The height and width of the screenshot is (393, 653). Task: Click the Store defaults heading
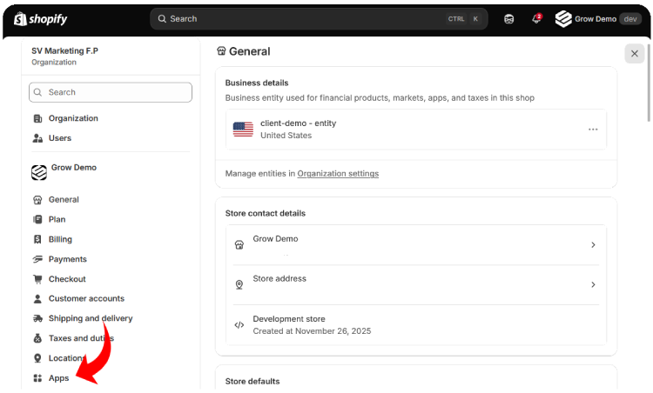(x=252, y=382)
